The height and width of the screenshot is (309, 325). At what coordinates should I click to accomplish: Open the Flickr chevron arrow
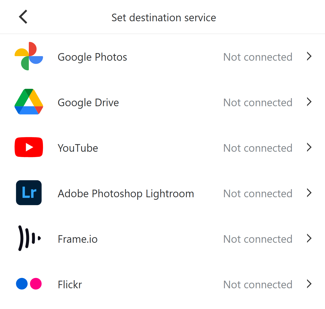(x=309, y=284)
